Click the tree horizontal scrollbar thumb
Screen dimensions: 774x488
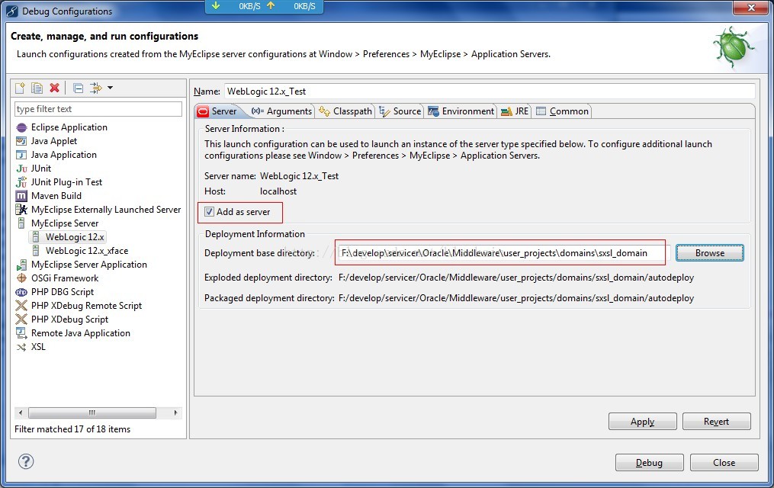click(92, 413)
